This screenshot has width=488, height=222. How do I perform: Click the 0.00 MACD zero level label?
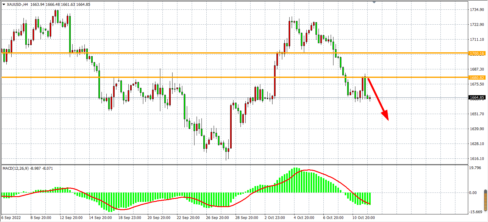click(473, 193)
